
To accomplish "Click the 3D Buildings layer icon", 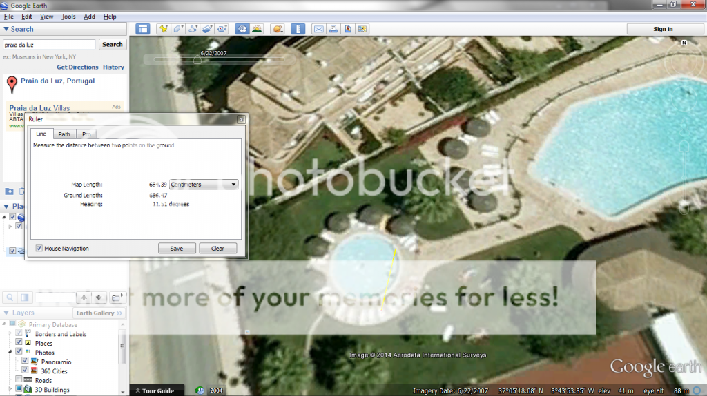I will pos(28,389).
